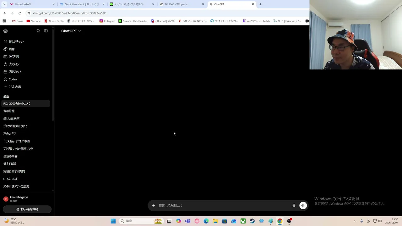This screenshot has width=402, height=226.
Task: Open the 昔の記憶 conversation
Action: pos(26,111)
